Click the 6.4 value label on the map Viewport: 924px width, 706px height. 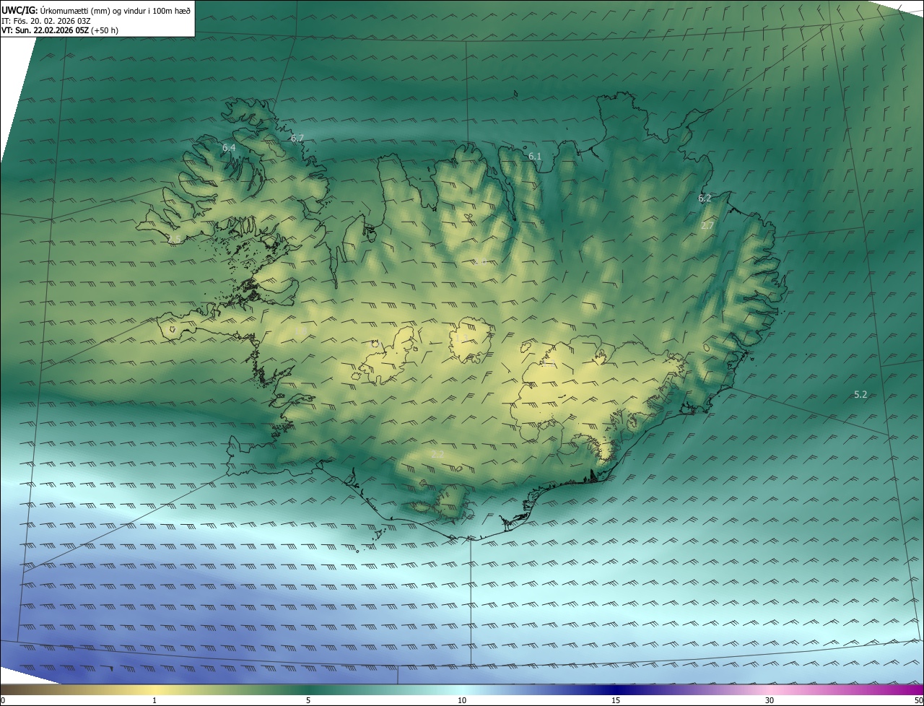(229, 147)
